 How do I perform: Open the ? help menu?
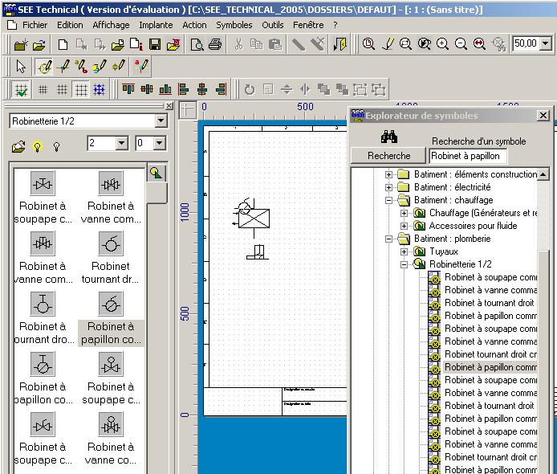[335, 25]
